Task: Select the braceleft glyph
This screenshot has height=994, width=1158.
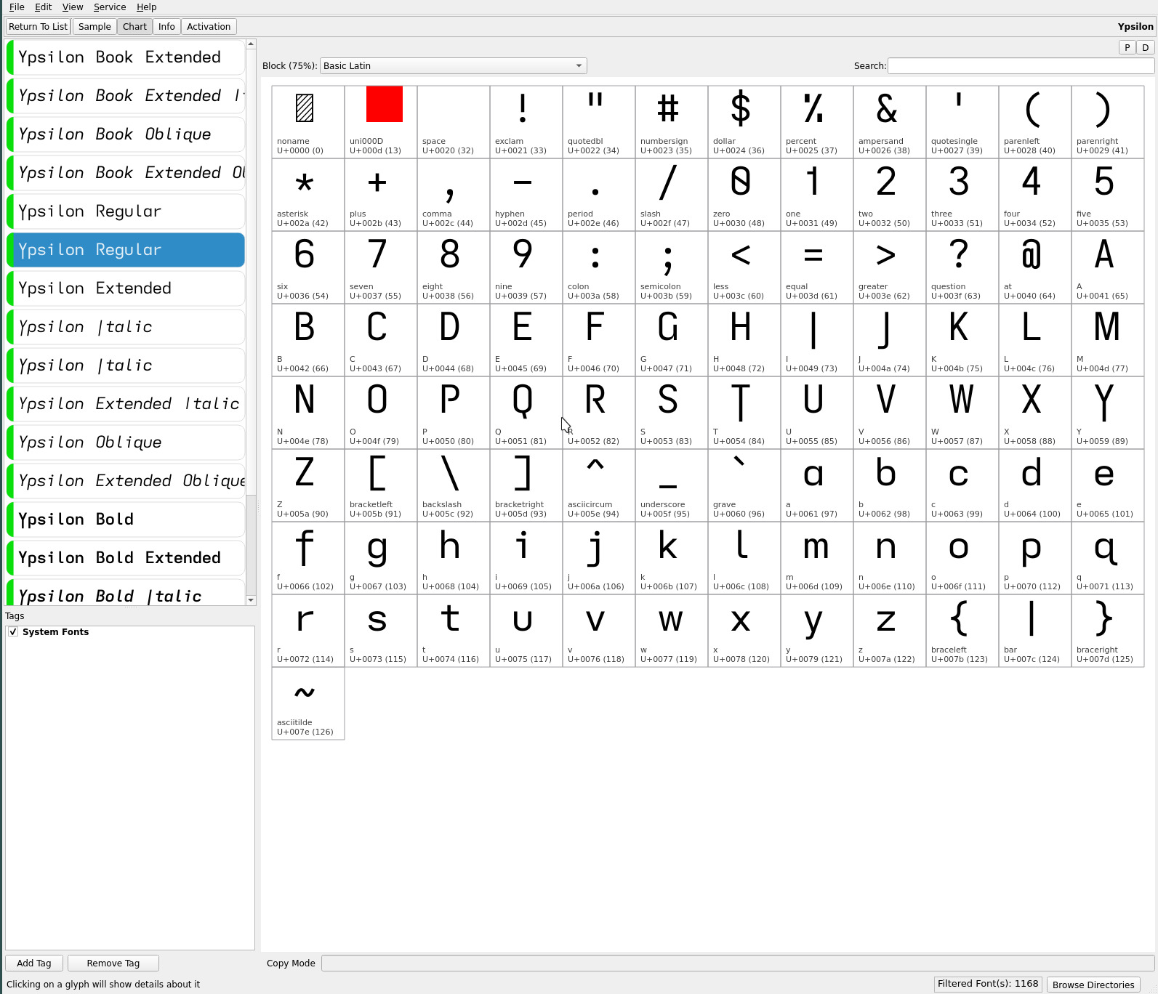Action: (962, 631)
